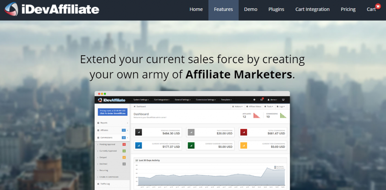Click the monitor icon in dashboard top bar

tap(283, 100)
